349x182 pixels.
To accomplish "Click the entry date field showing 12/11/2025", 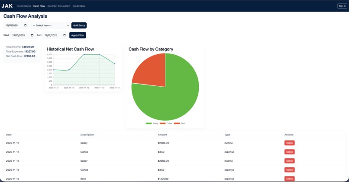I will [16, 25].
